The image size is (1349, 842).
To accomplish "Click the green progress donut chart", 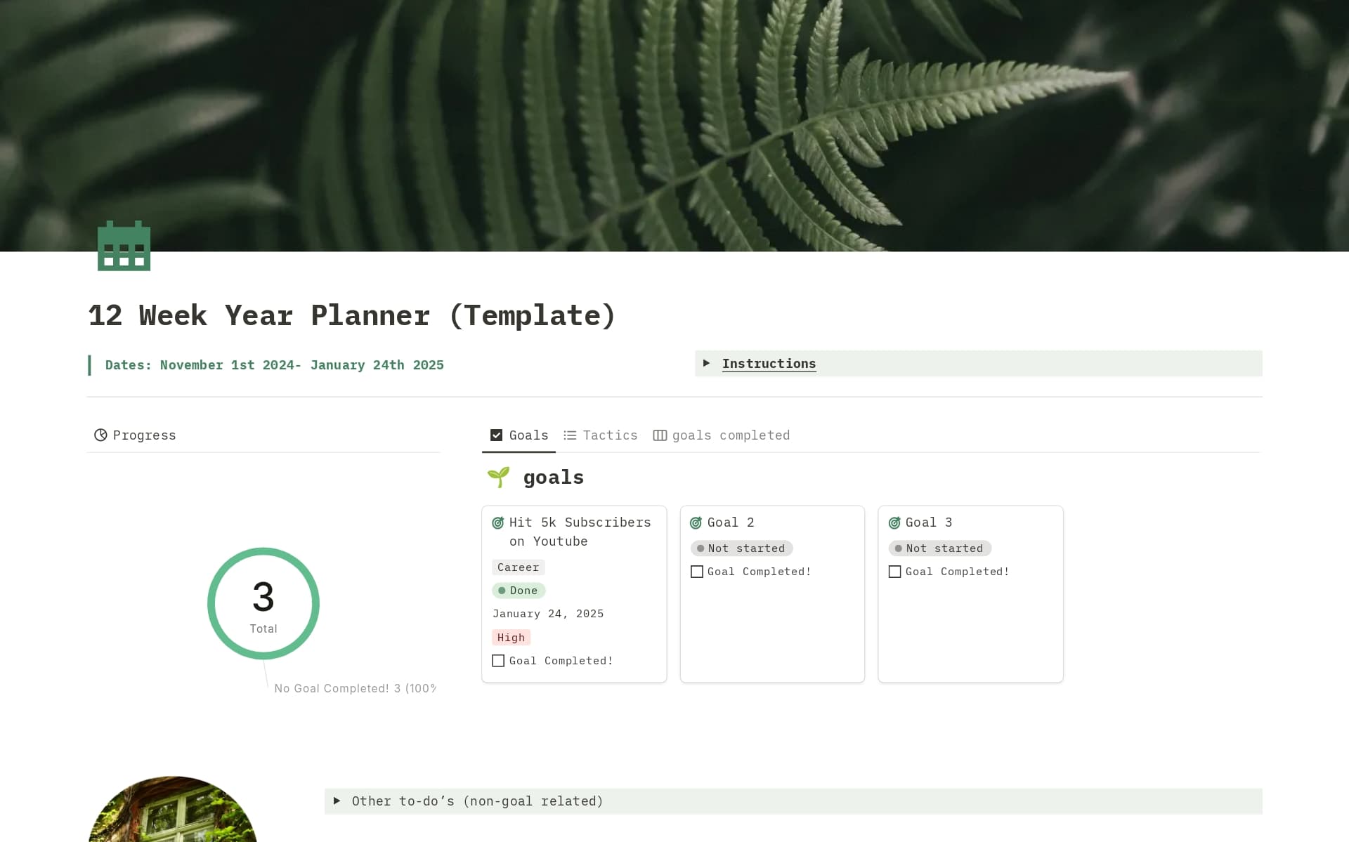I will 263,603.
